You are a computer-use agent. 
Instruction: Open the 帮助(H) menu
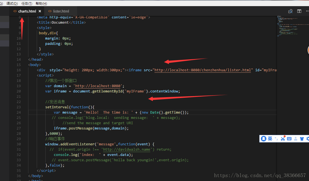tap(41, 4)
